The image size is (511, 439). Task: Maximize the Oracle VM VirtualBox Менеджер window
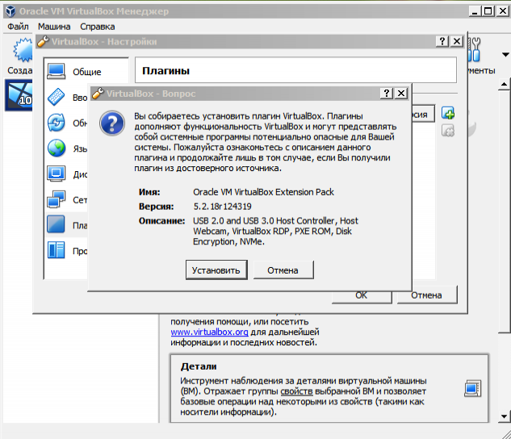tap(488, 11)
